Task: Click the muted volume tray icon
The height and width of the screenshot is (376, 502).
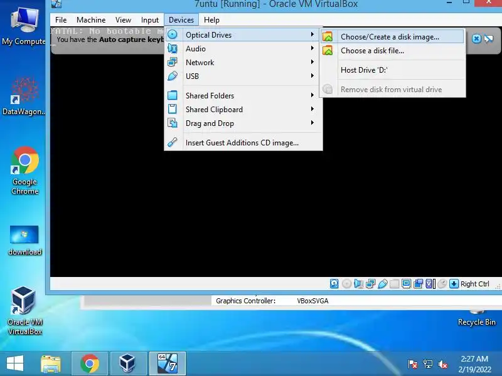Action: click(x=442, y=364)
